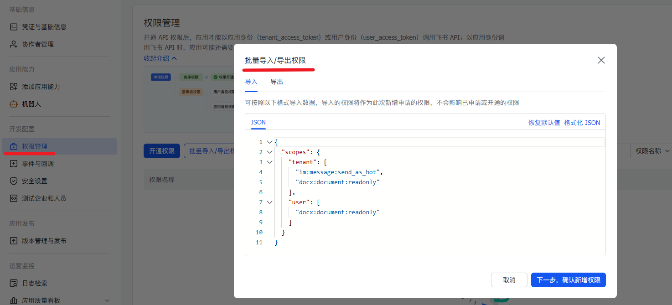Click line 5 "docx:document:readonly" text
The height and width of the screenshot is (305, 672).
click(x=337, y=182)
